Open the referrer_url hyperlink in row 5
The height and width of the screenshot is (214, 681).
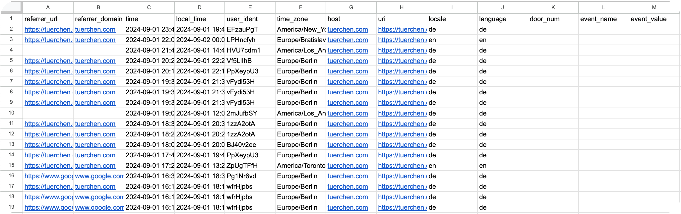point(48,61)
